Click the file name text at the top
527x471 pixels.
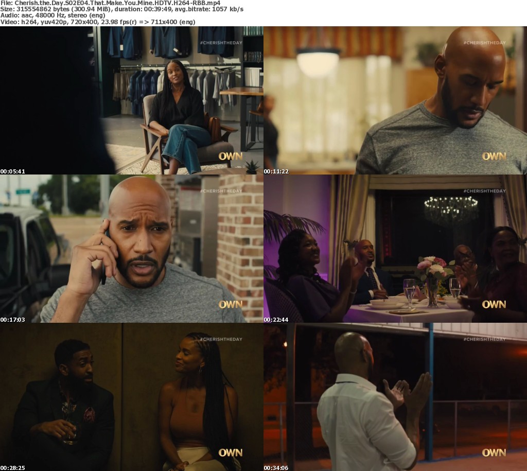(x=103, y=3)
